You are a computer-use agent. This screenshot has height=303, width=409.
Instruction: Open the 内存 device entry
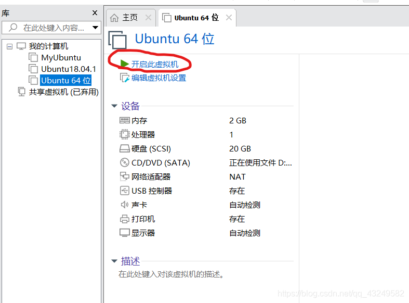[x=140, y=121]
